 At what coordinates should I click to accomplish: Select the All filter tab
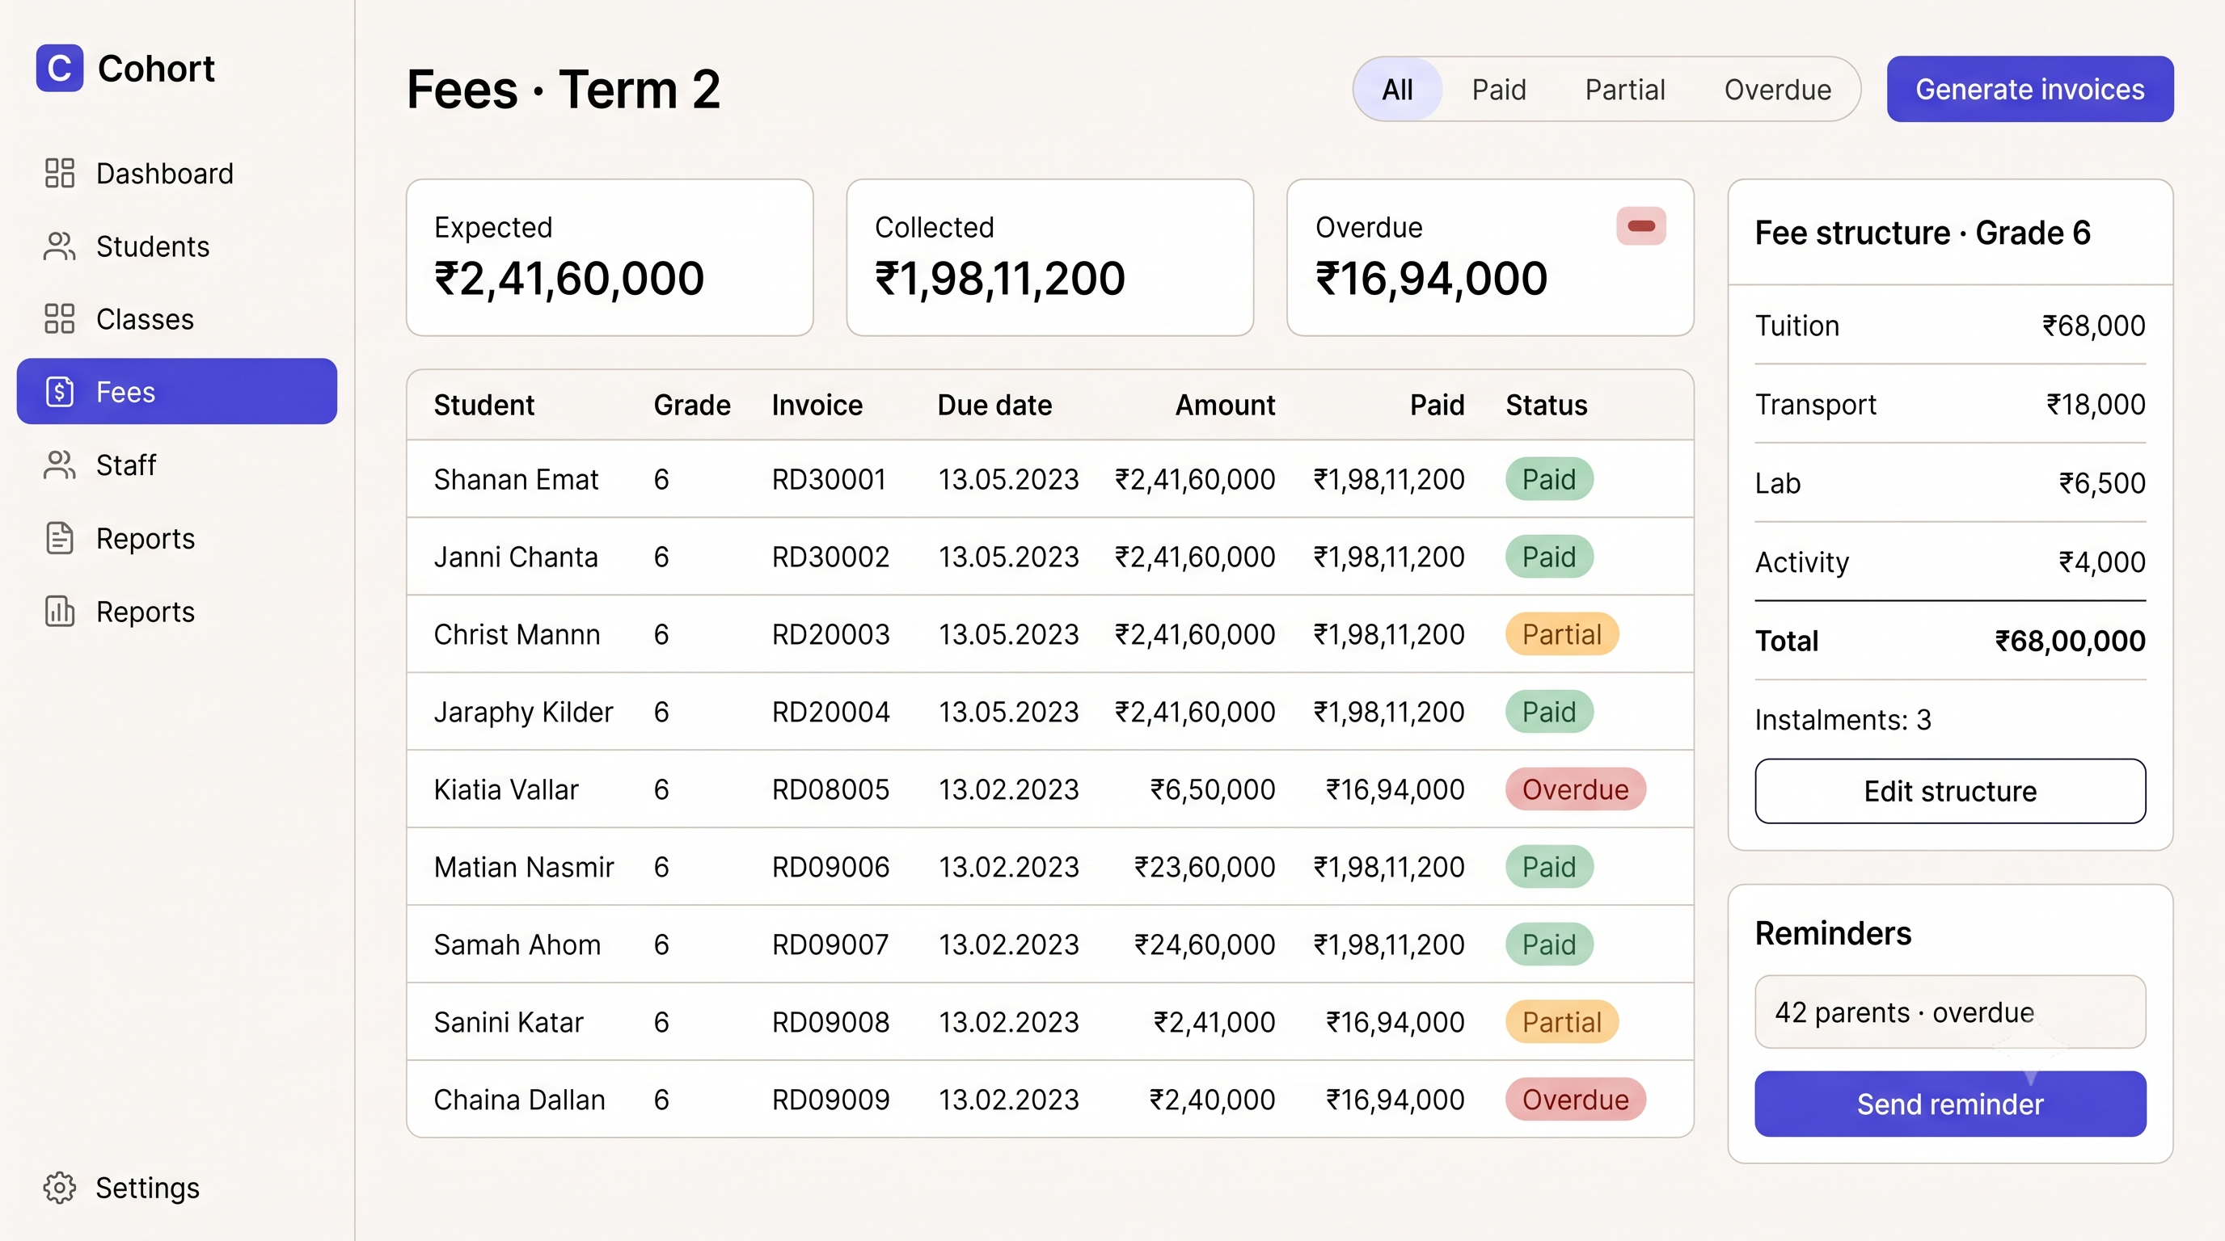1396,89
